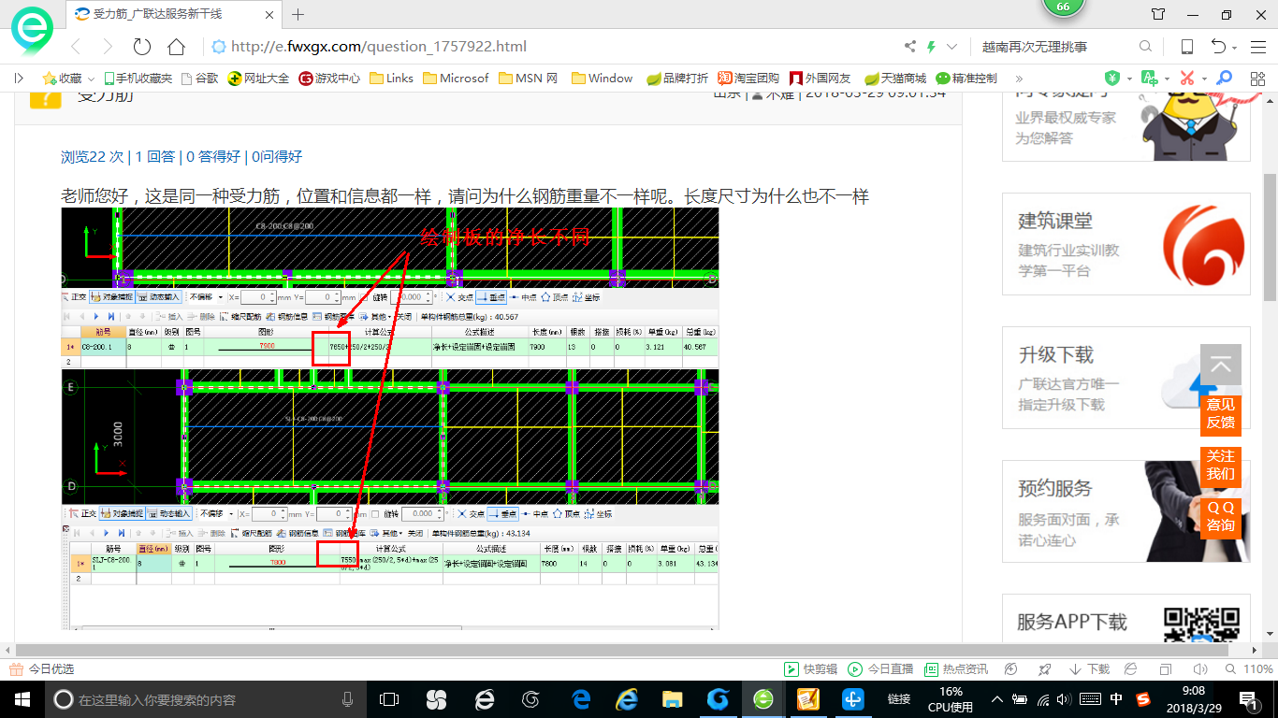The width and height of the screenshot is (1278, 718).
Task: Open the 手机收藏夹 bookmark
Action: 138,79
